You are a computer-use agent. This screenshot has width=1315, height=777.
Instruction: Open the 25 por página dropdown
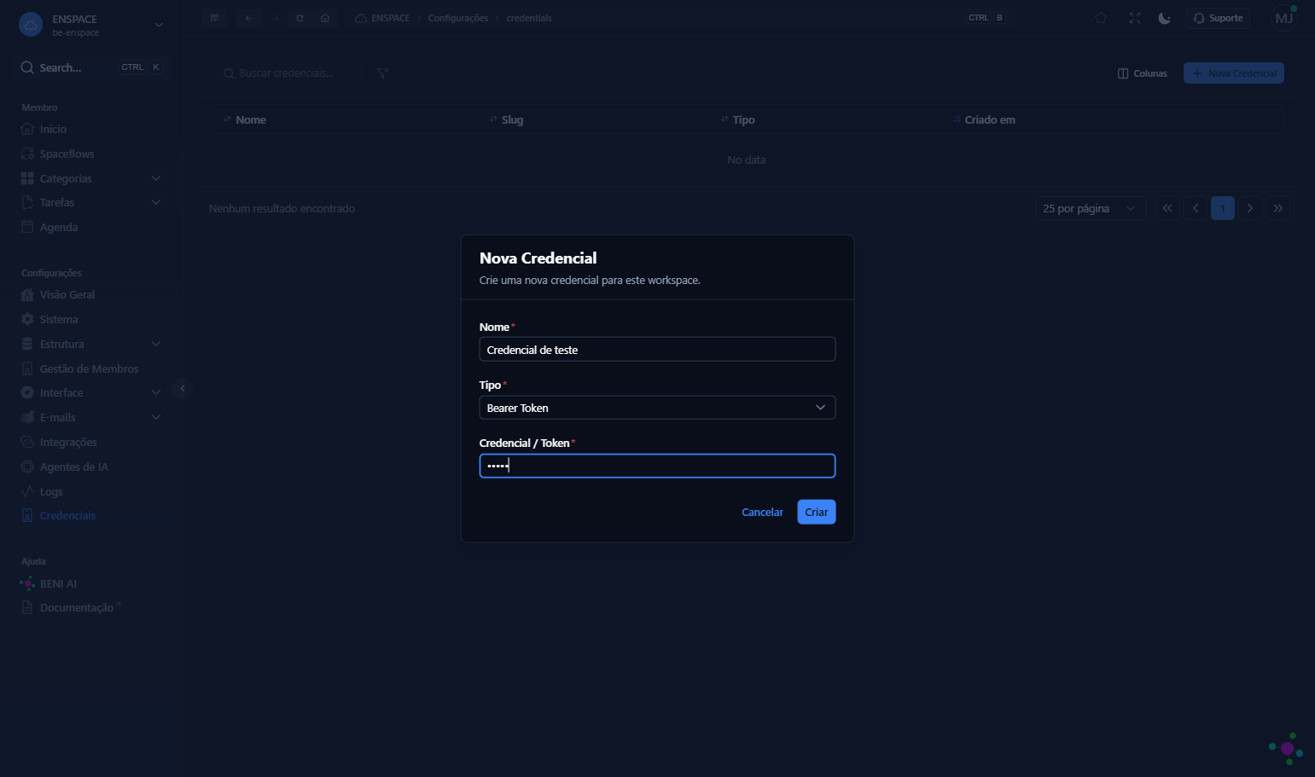pos(1090,208)
